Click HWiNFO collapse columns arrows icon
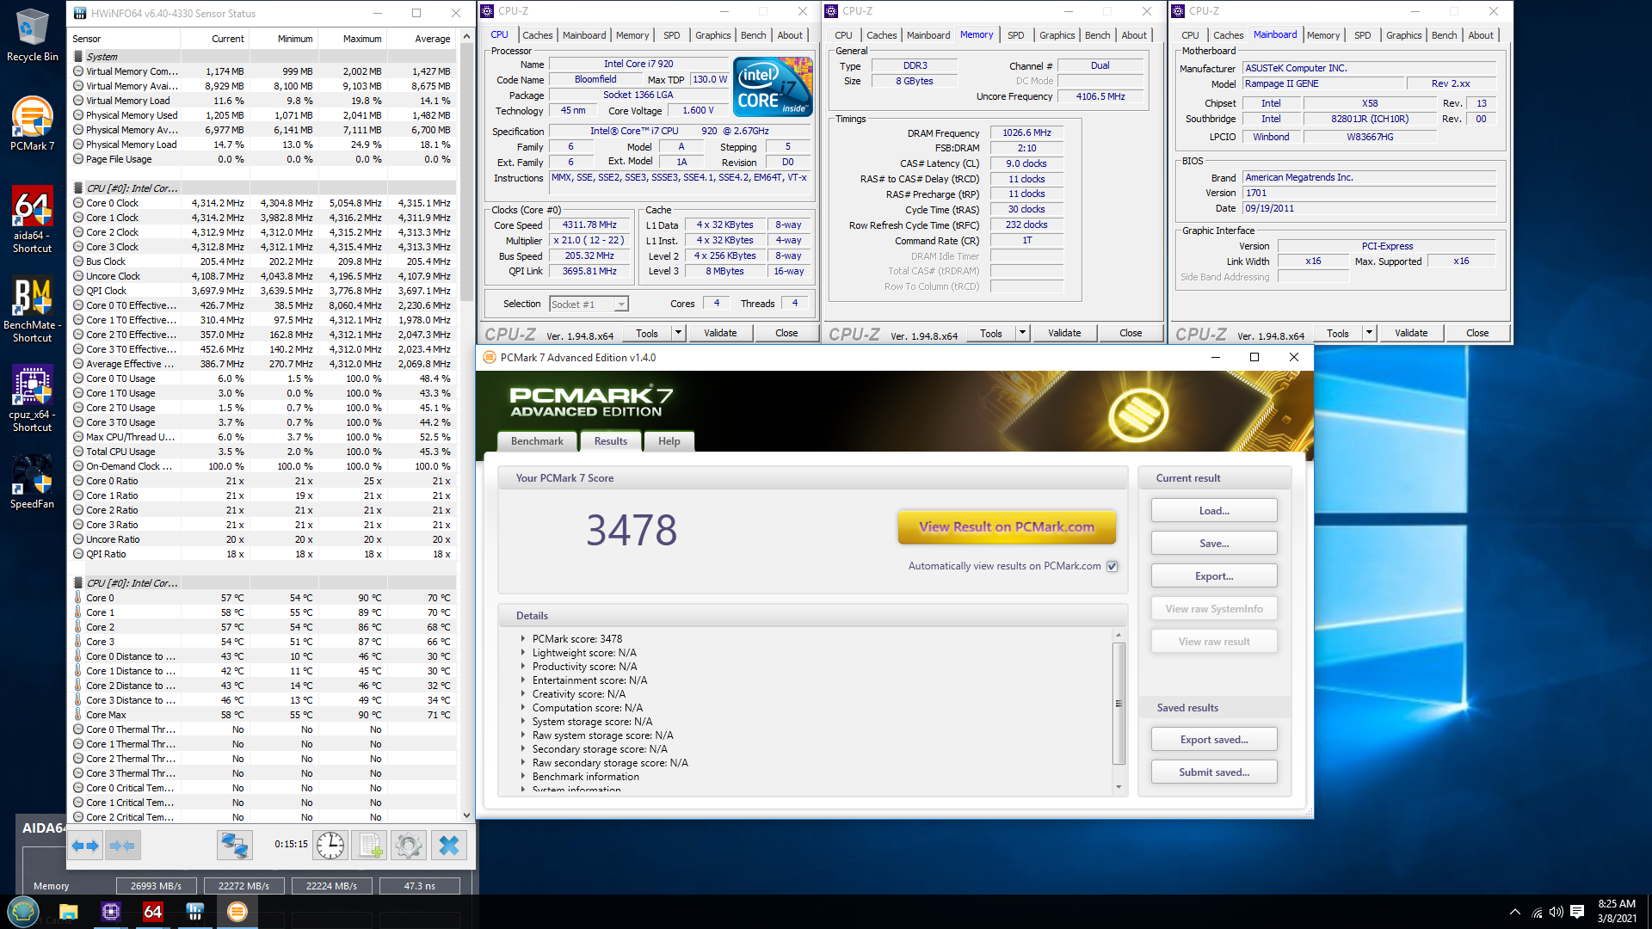Viewport: 1652px width, 929px height. 123,846
